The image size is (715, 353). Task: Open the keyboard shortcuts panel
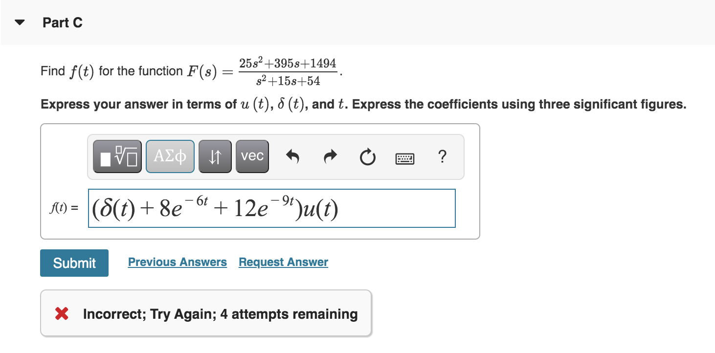tap(406, 157)
